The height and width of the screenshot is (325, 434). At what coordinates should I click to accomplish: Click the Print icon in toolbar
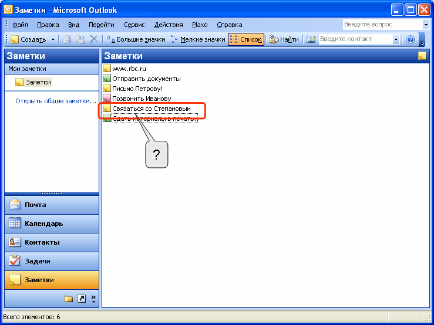click(67, 39)
